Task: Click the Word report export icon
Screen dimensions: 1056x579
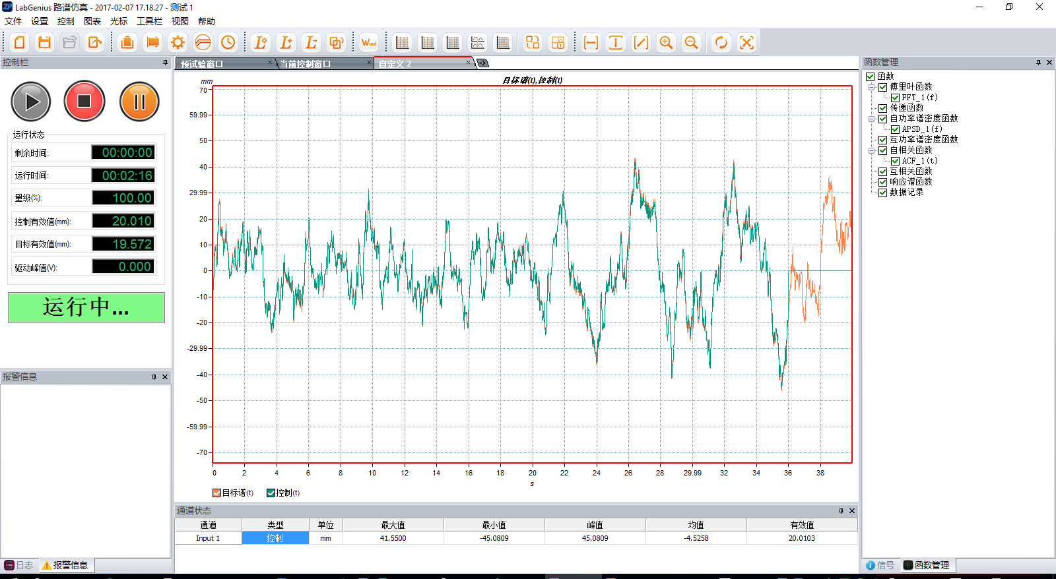Action: pyautogui.click(x=369, y=43)
